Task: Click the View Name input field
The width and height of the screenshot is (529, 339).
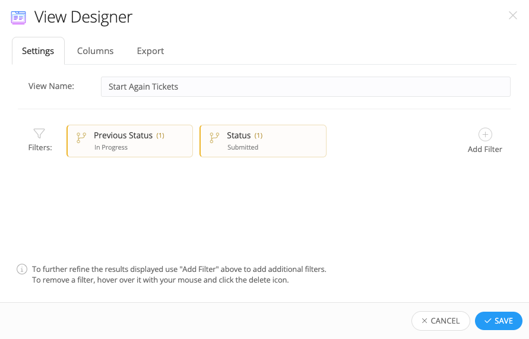Action: (x=305, y=87)
